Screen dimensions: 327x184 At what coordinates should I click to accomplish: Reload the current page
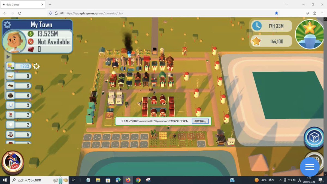[20, 13]
